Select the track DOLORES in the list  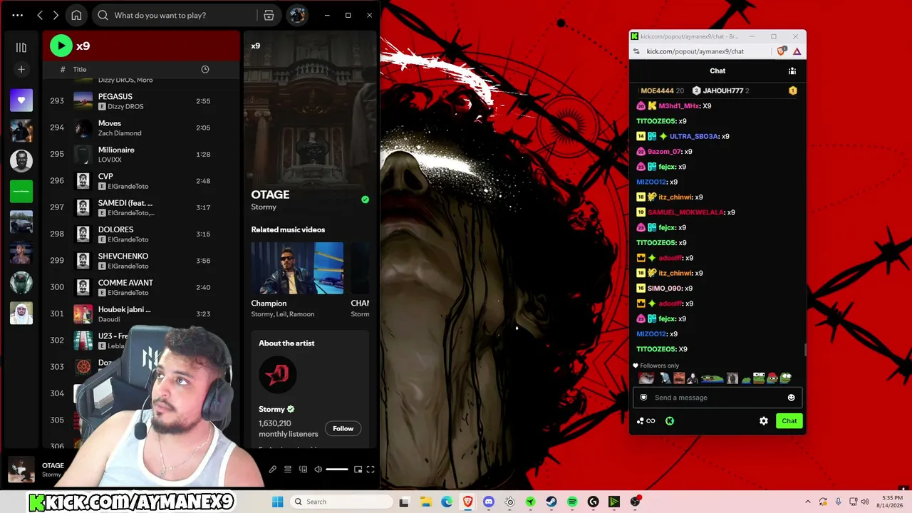tap(141, 234)
